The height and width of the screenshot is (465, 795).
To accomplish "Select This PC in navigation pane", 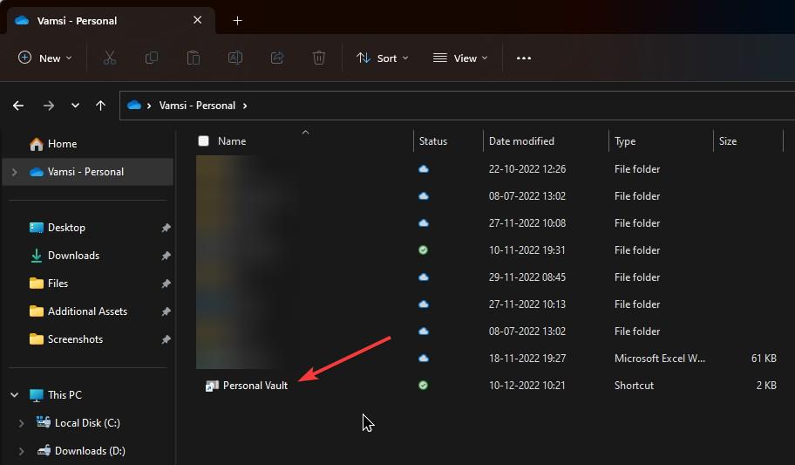I will coord(65,395).
